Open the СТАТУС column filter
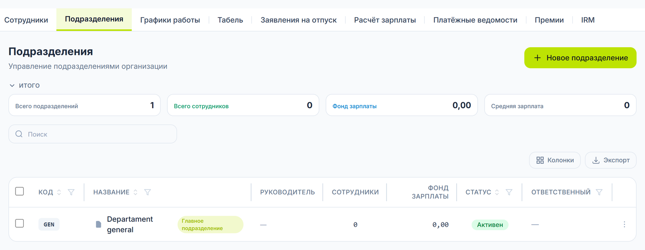645x250 pixels. point(509,192)
